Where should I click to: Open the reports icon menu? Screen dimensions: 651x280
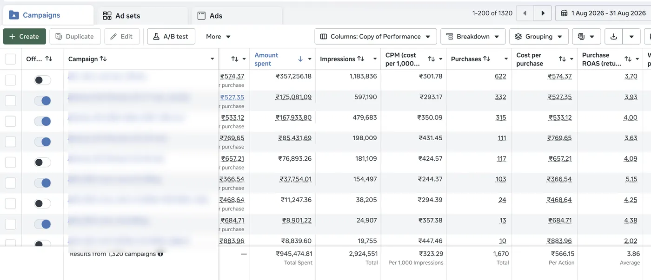[x=586, y=37]
